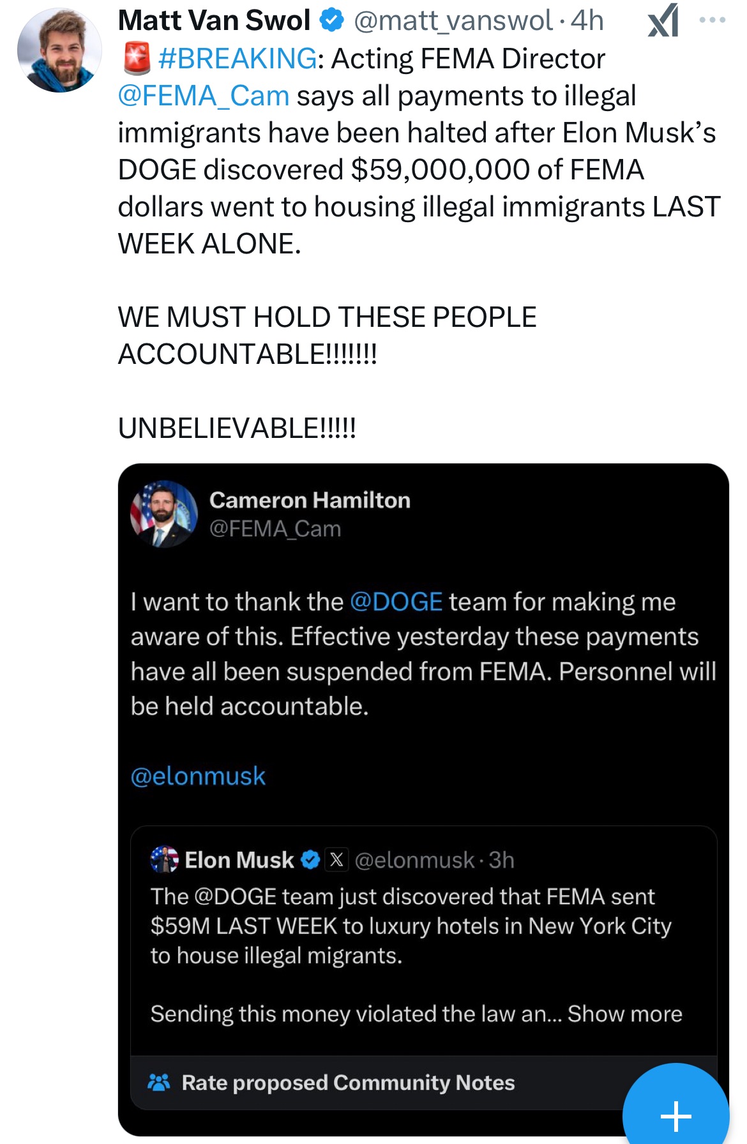Open the #BREAKING hashtag link
747x1144 pixels.
(x=237, y=59)
